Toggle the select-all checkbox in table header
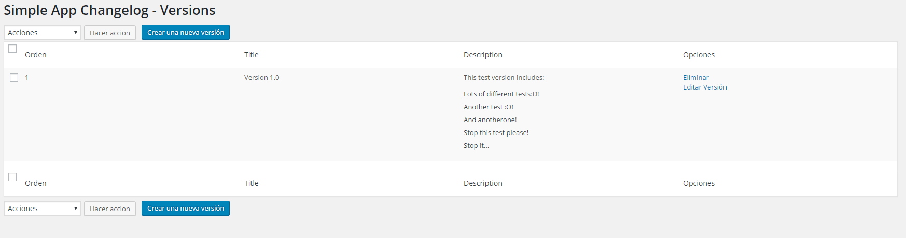 tap(12, 49)
